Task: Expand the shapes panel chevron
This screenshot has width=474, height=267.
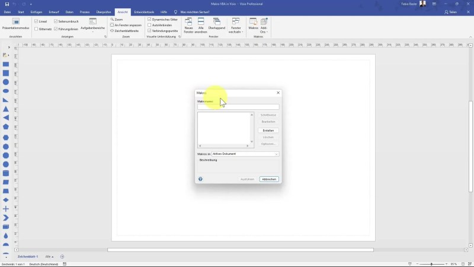Action: tap(9, 47)
